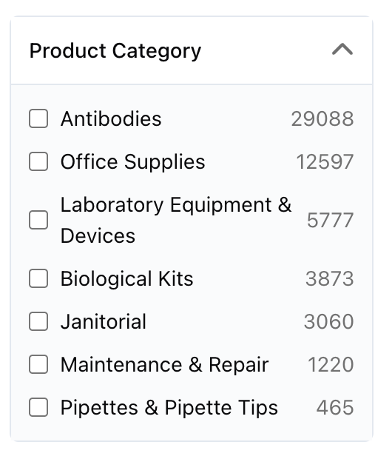Click the Product Category heading text
The width and height of the screenshot is (392, 459).
click(x=115, y=51)
